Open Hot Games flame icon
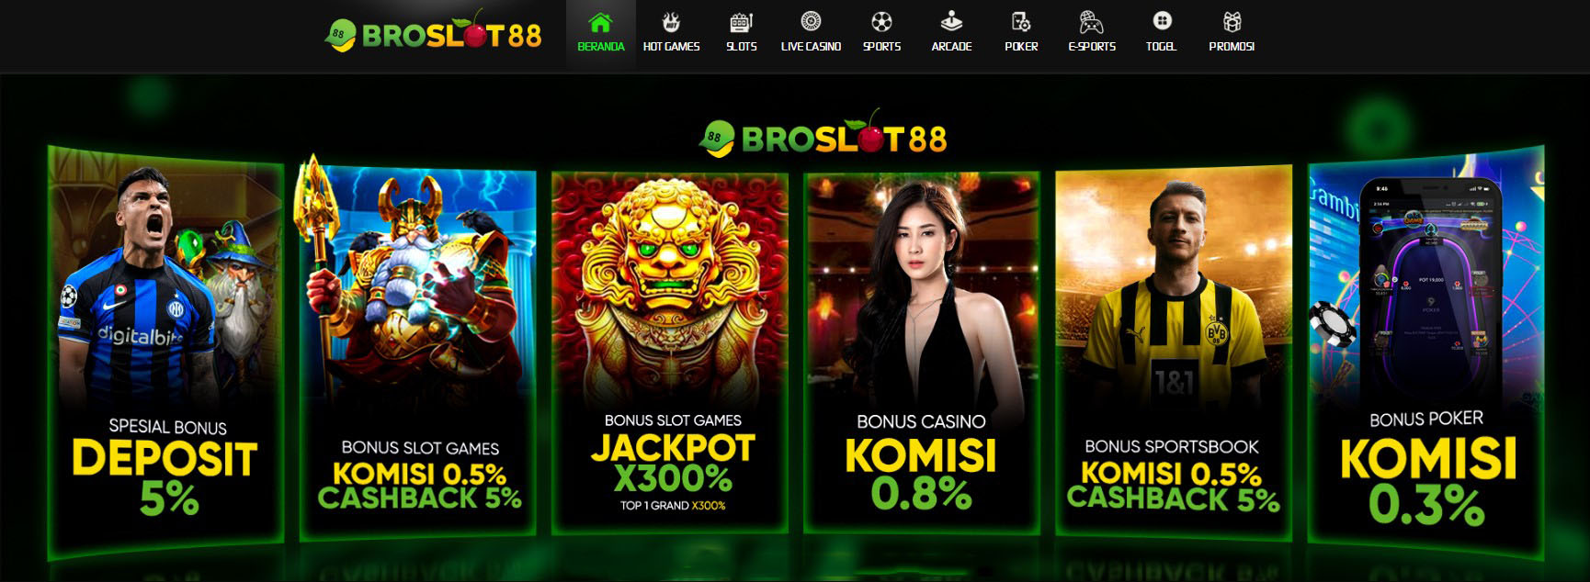The width and height of the screenshot is (1590, 582). pyautogui.click(x=671, y=21)
